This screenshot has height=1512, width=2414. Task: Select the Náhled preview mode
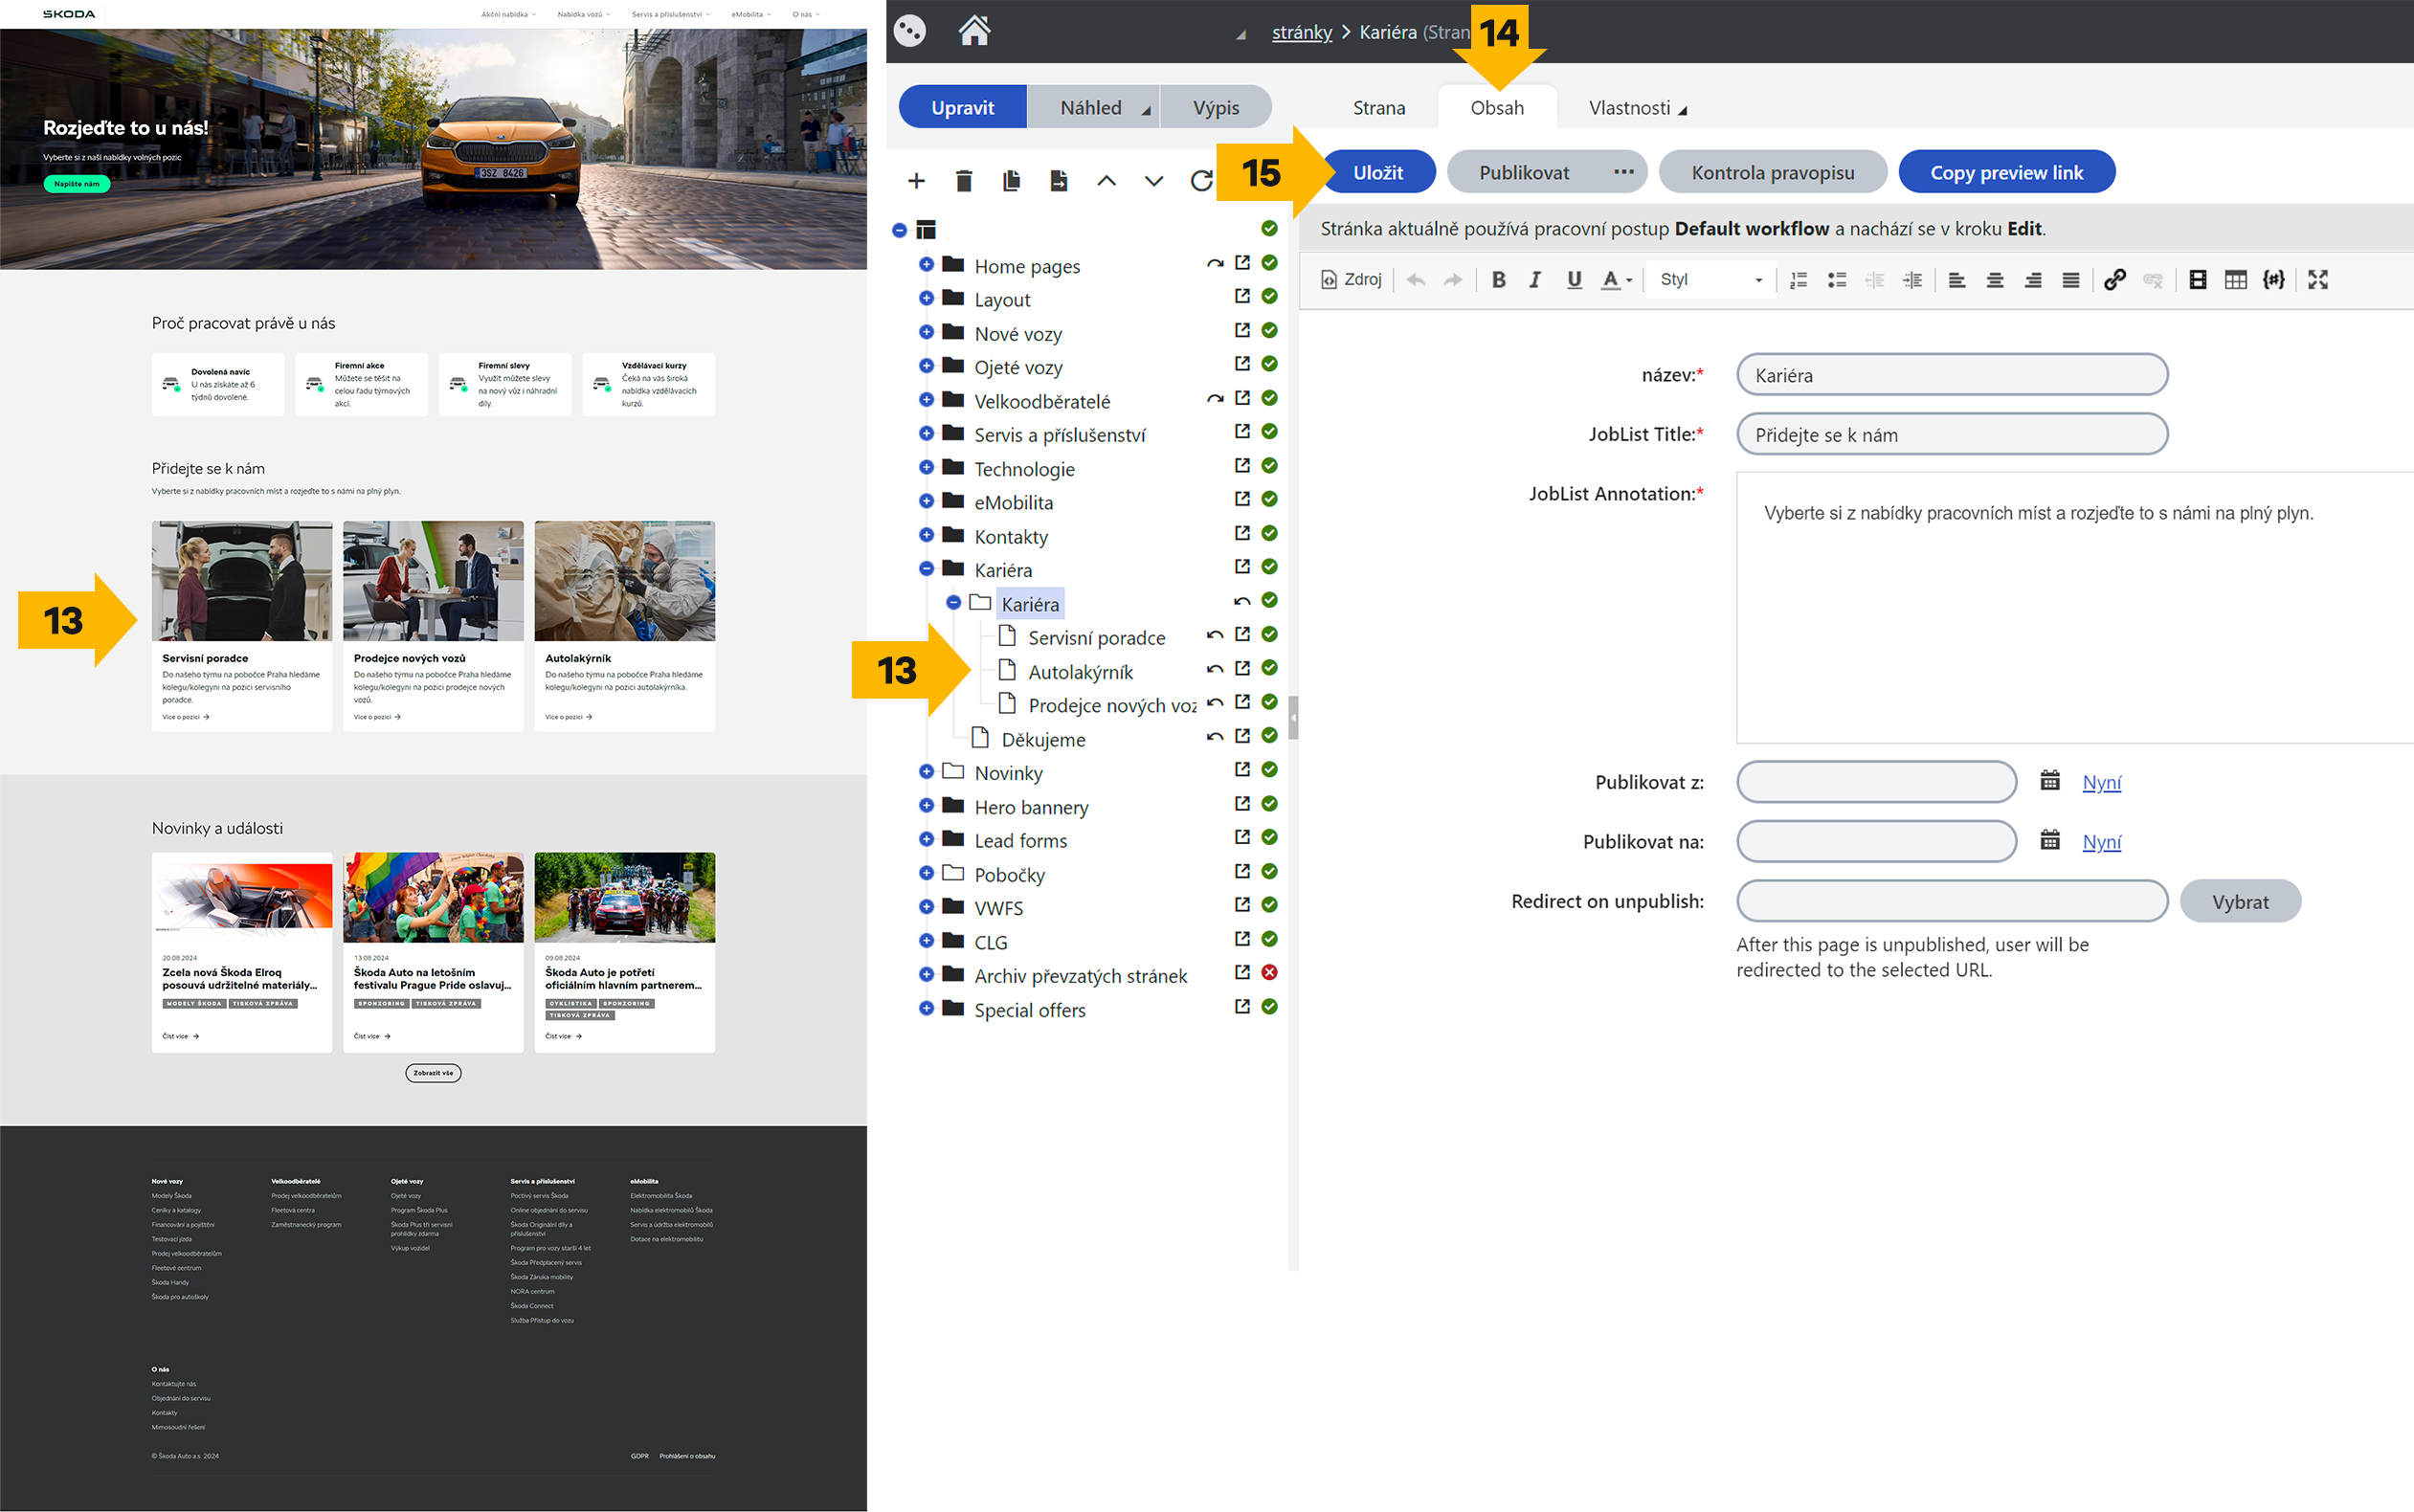tap(1093, 108)
